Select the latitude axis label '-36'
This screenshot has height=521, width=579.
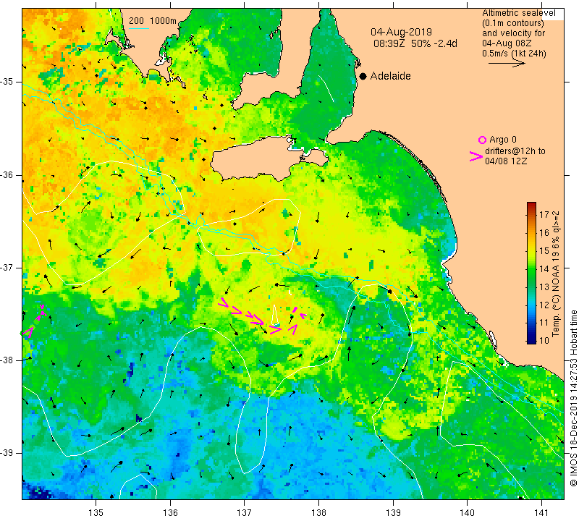tap(7, 174)
